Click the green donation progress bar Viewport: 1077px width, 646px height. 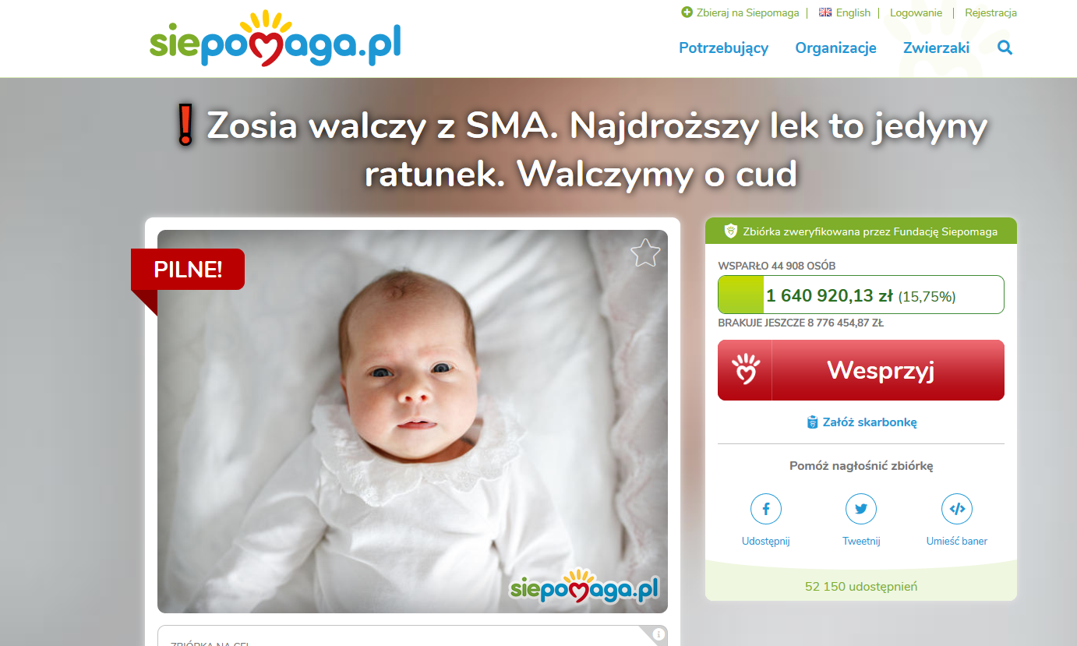click(860, 295)
